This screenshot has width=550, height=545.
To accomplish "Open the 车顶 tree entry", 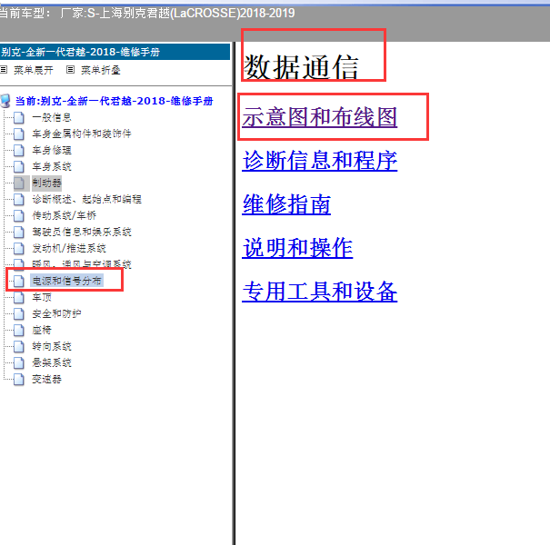I will (42, 298).
